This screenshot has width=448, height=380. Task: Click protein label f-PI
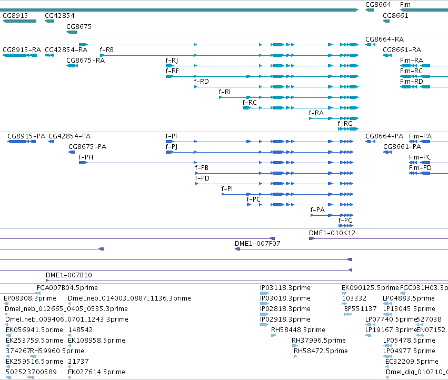(x=227, y=188)
